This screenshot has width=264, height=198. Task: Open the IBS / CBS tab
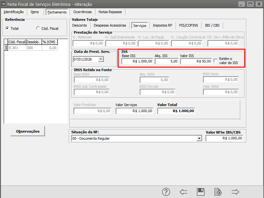coord(212,25)
